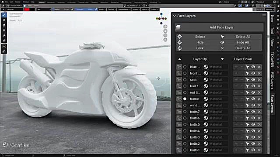
Task: Activate radio button for seat layer
Action: click(x=185, y=80)
